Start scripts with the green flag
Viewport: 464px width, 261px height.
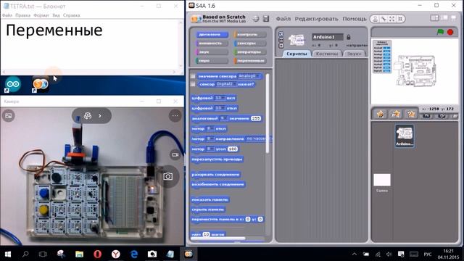440,32
